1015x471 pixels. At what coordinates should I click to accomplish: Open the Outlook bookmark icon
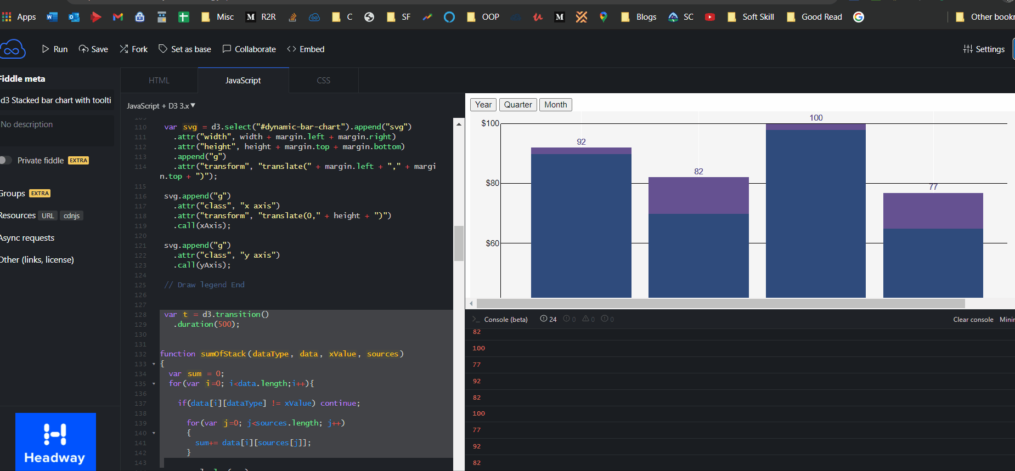click(74, 17)
